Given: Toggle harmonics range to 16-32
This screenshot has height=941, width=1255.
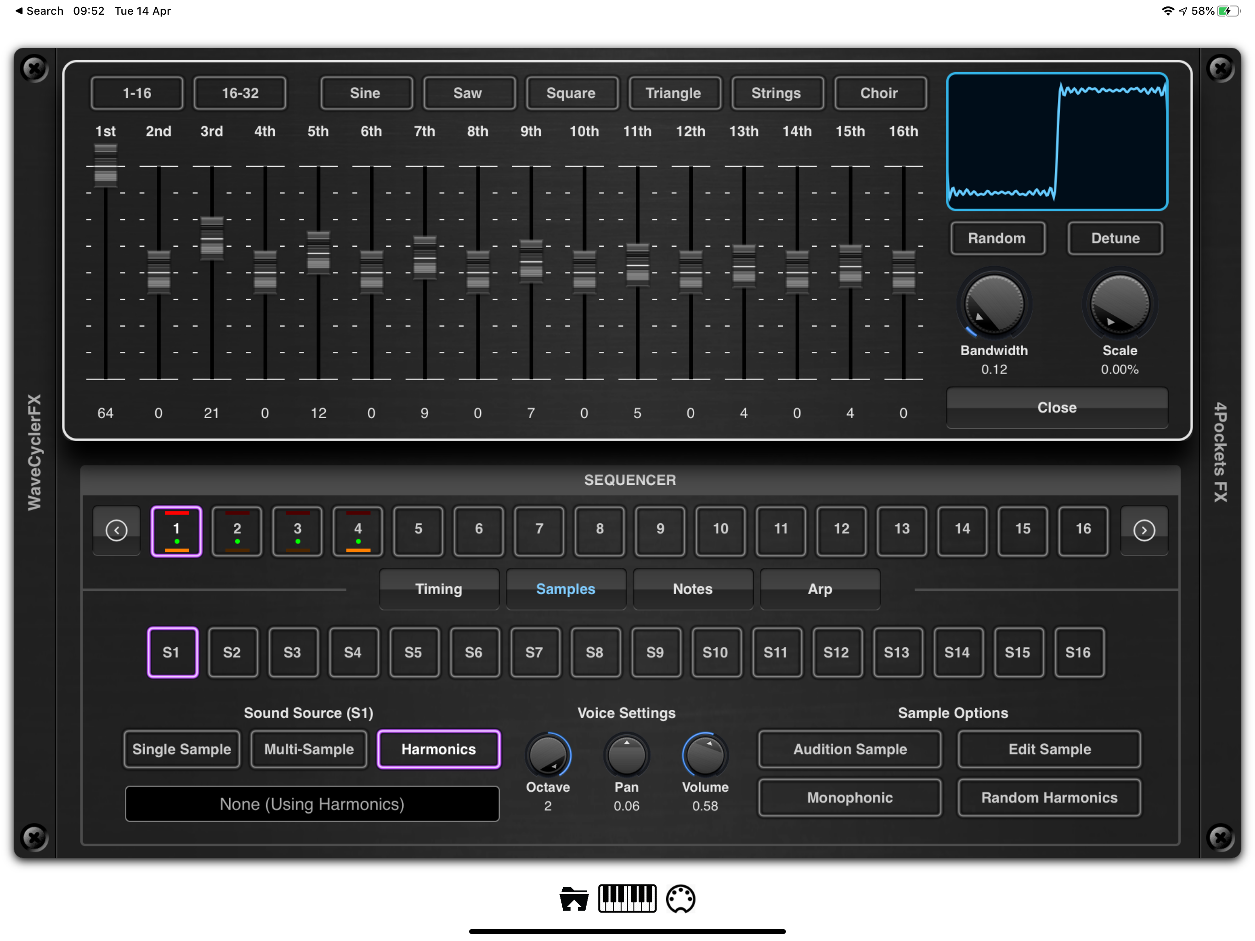Looking at the screenshot, I should [240, 92].
